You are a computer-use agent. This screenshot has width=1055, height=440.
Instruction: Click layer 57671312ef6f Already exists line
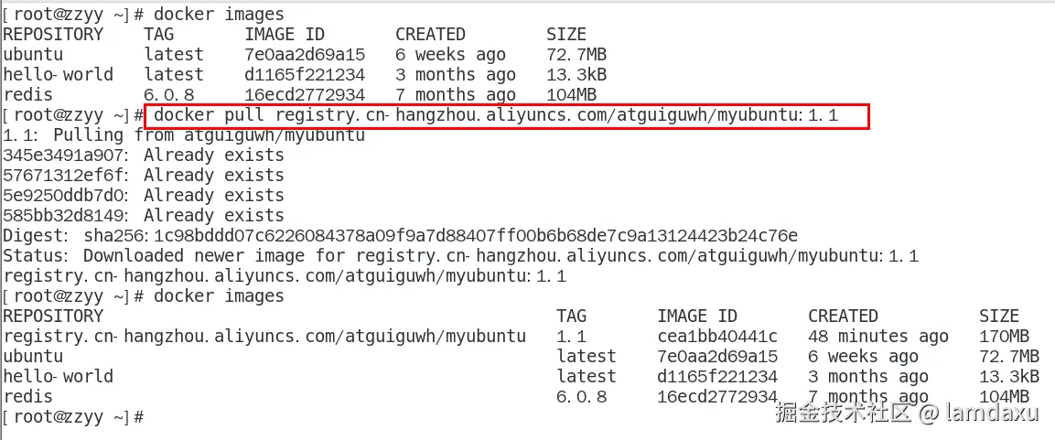pyautogui.click(x=144, y=175)
